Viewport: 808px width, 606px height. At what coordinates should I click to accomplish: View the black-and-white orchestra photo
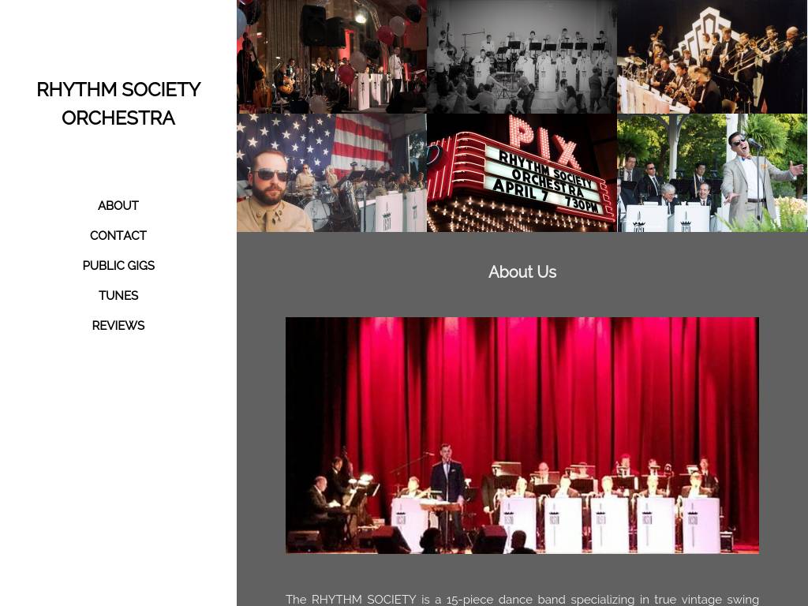[x=522, y=57]
